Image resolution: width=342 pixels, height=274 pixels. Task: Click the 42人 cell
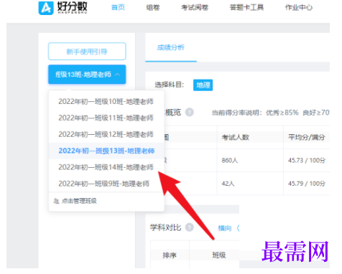point(228,184)
